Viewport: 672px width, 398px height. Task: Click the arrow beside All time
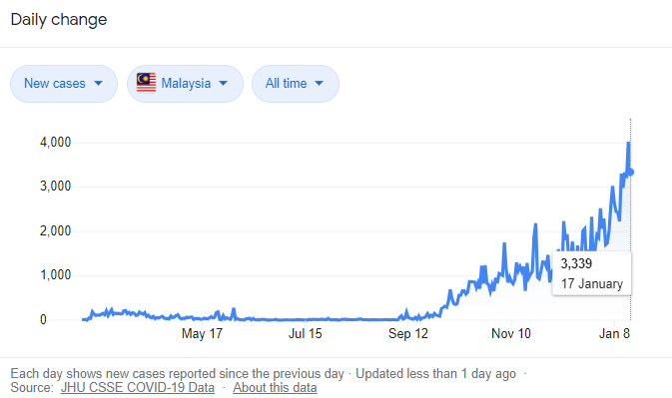click(319, 83)
